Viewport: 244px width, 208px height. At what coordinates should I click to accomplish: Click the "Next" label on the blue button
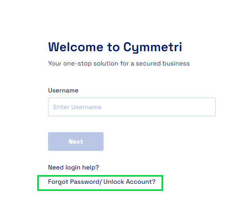(76, 142)
